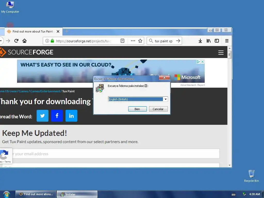Close the Microsoft cloud advertisement
The height and width of the screenshot is (198, 264).
pos(203,62)
